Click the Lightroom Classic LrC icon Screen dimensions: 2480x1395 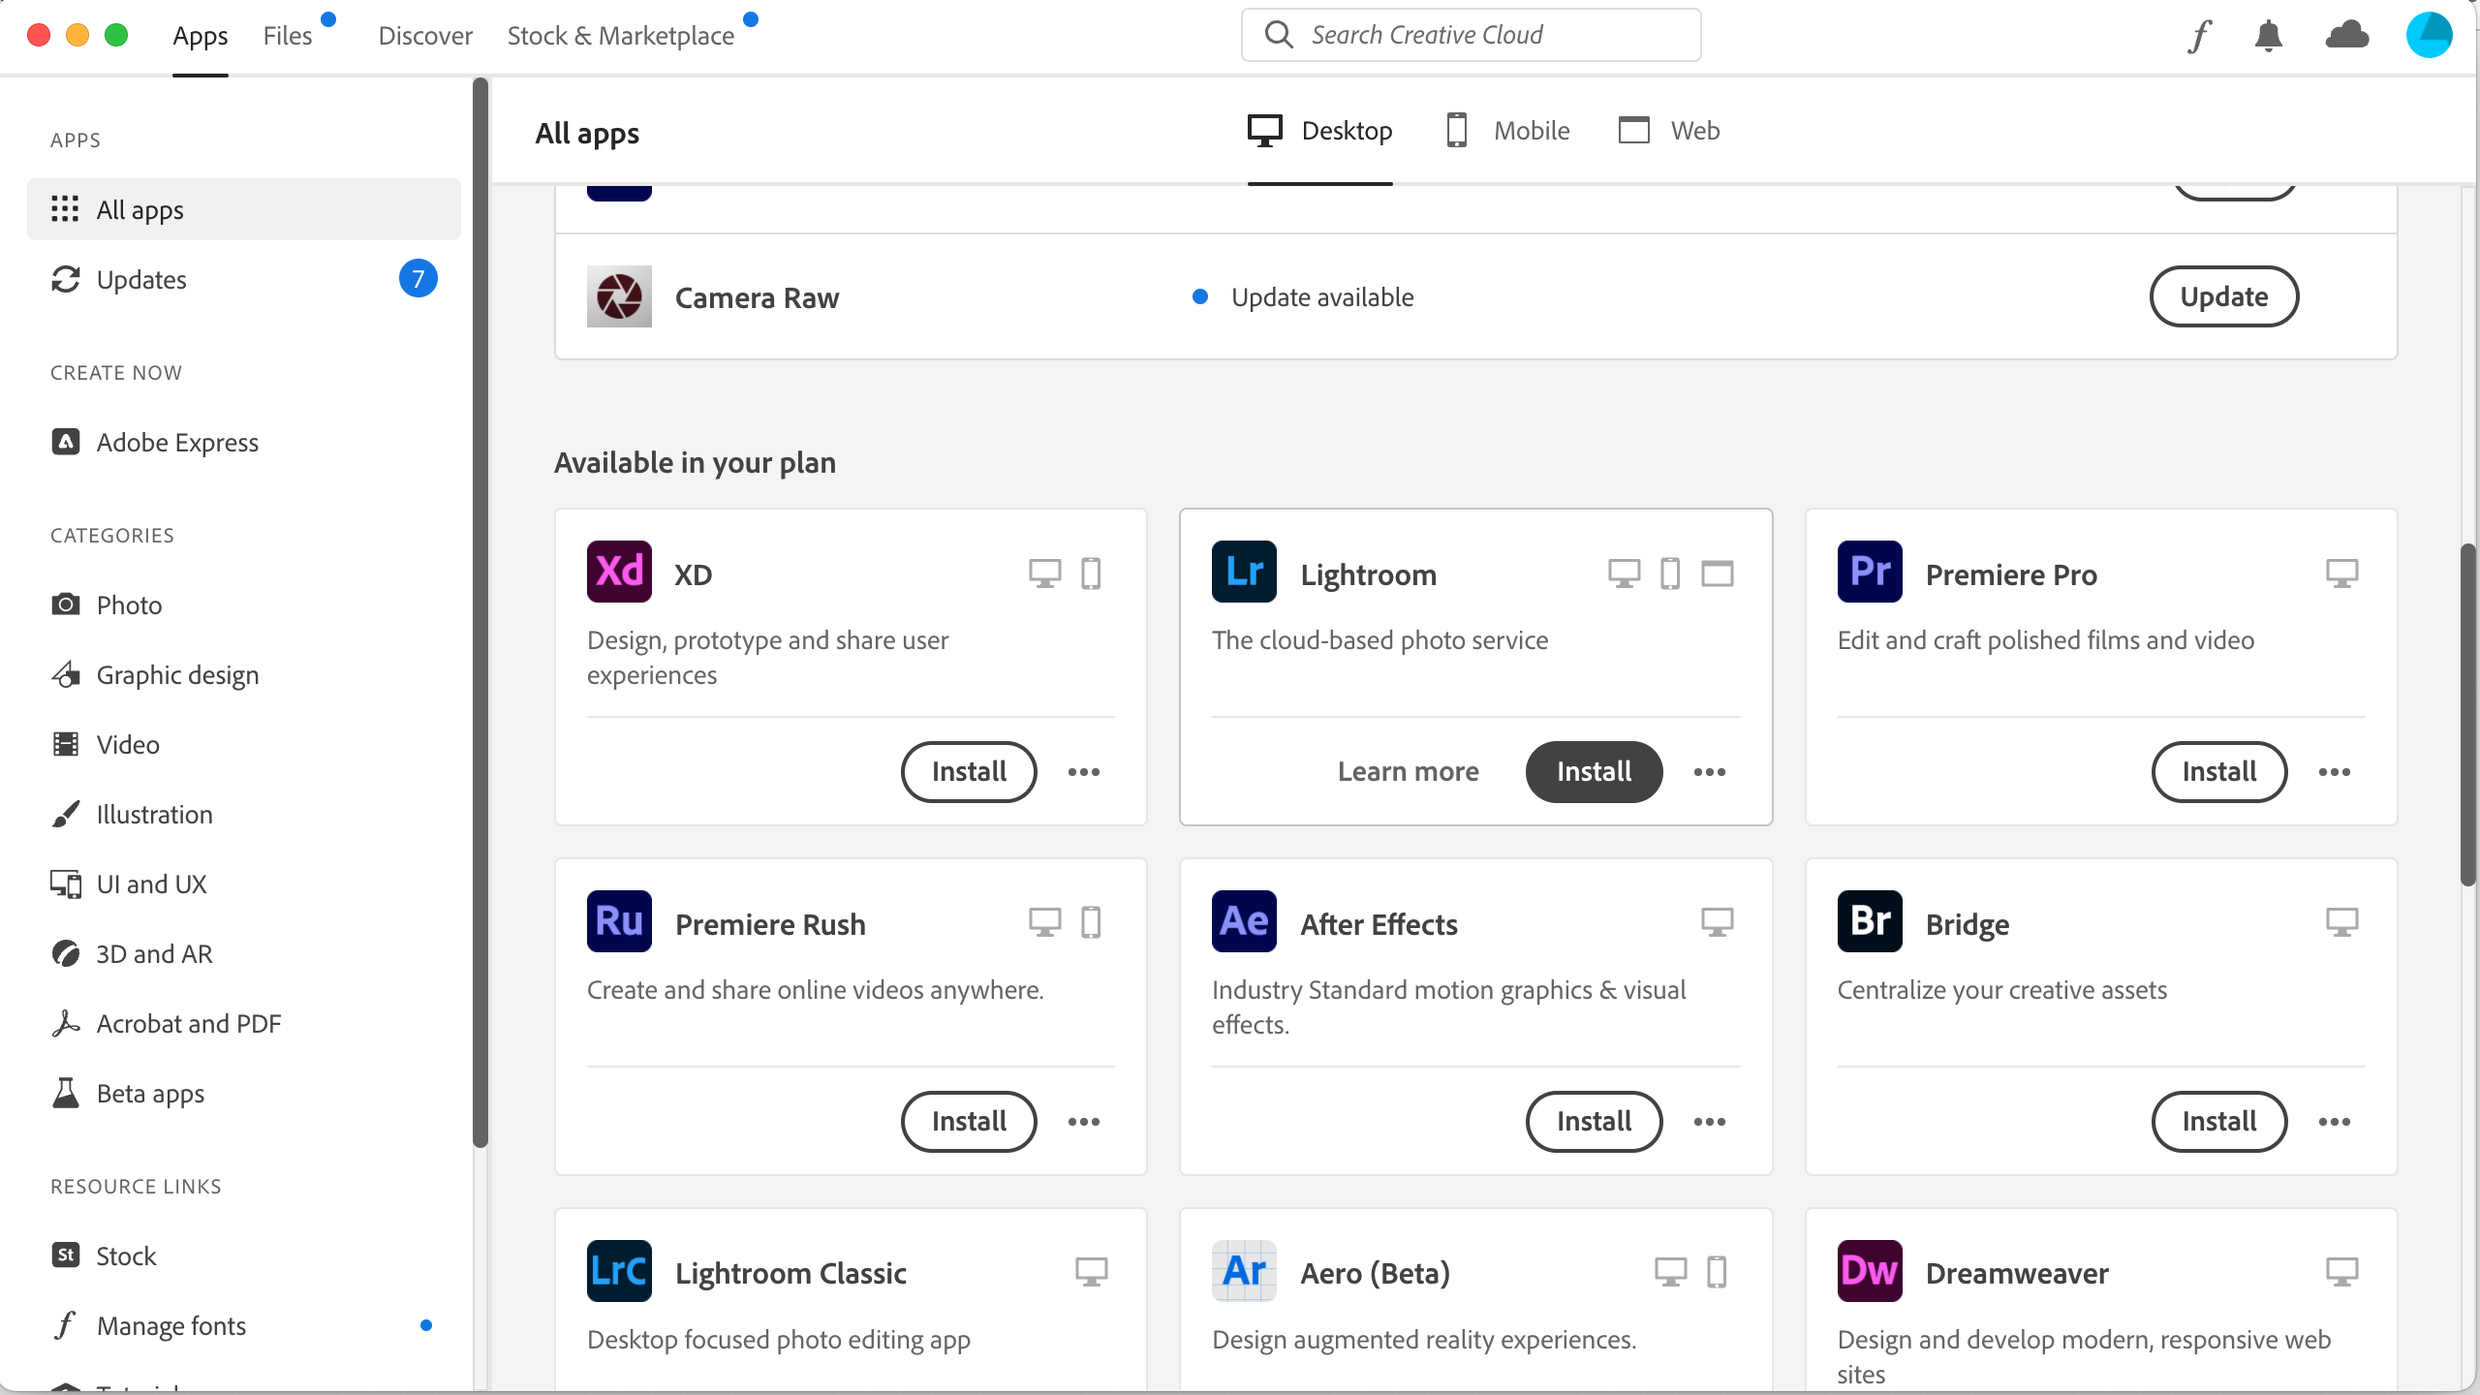(x=619, y=1271)
